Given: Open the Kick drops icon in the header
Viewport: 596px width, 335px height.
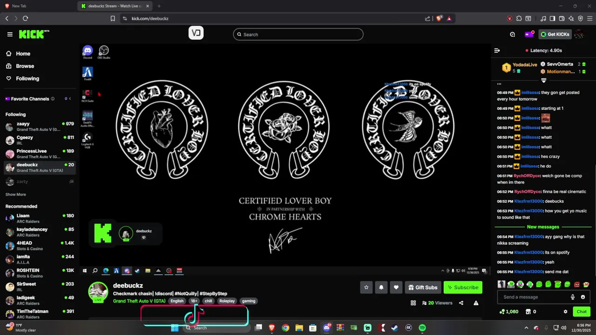Looking at the screenshot, I should pyautogui.click(x=513, y=34).
